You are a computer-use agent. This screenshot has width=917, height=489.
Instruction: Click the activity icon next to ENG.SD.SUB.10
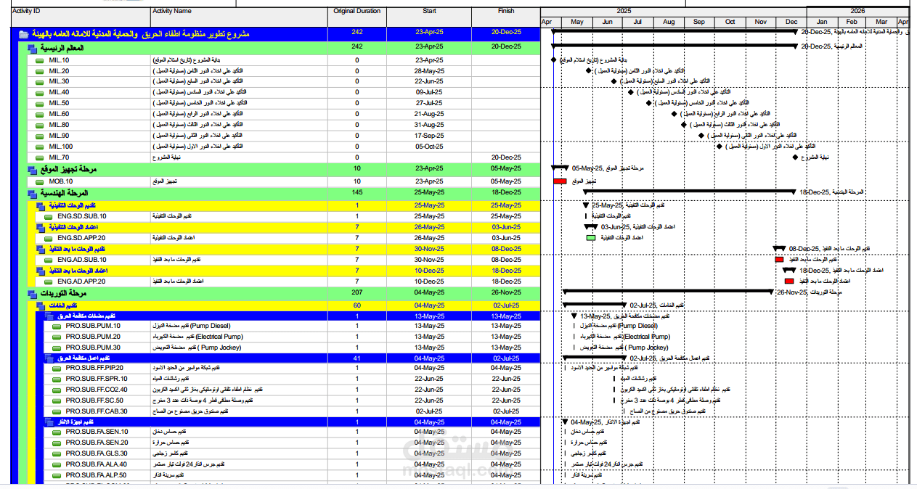tap(48, 216)
